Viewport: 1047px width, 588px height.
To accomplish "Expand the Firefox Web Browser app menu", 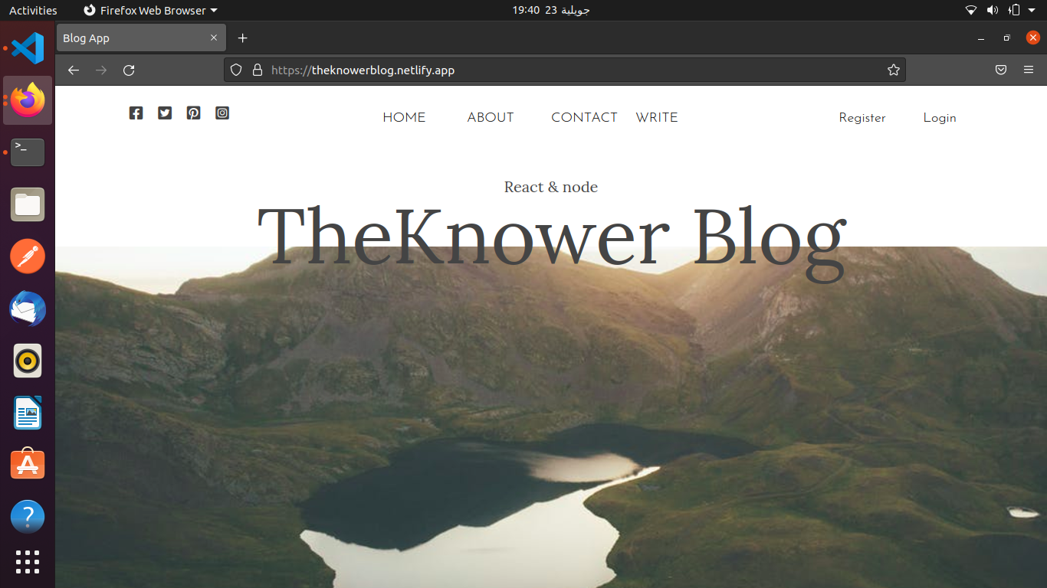I will pos(150,11).
